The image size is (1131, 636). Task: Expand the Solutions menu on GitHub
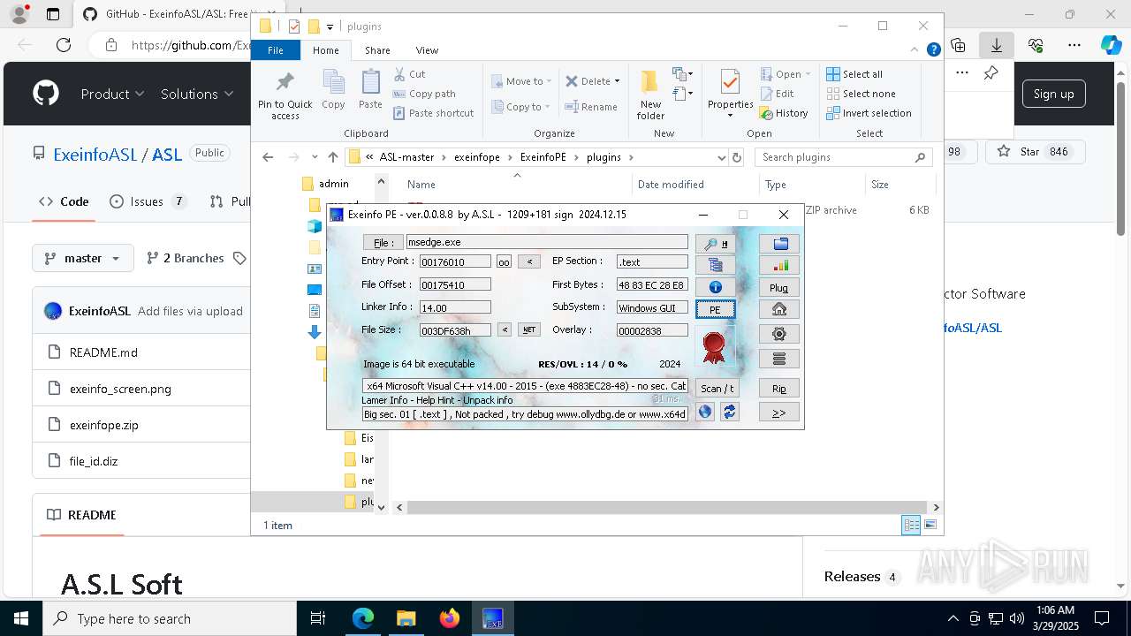coord(197,94)
